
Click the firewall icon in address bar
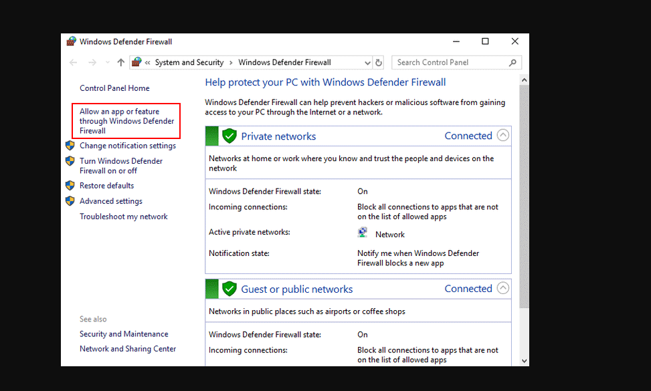click(136, 62)
